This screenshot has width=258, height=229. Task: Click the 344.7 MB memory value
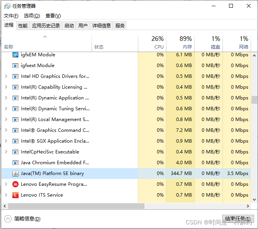coord(181,173)
